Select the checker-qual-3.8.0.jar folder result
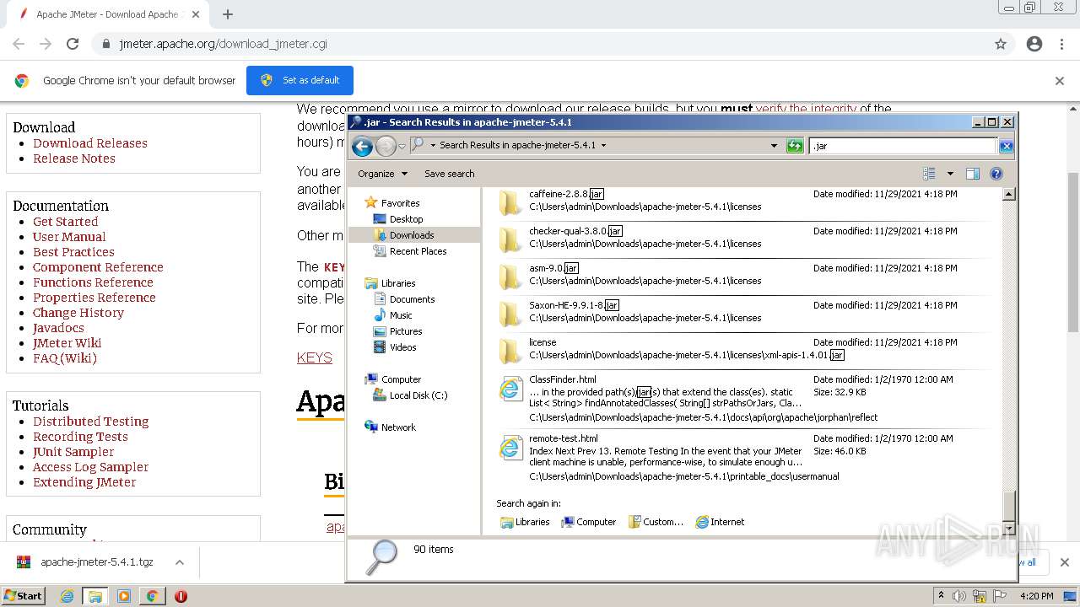Image resolution: width=1080 pixels, height=607 pixels. [x=742, y=240]
